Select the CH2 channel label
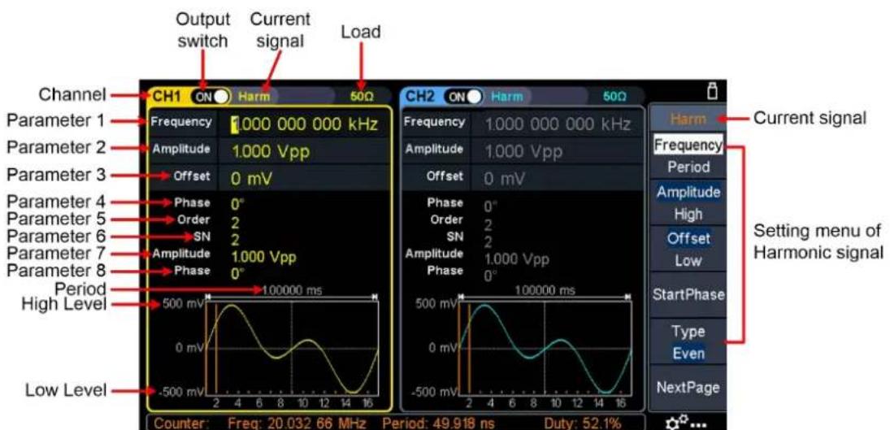This screenshot has height=430, width=890. 419,96
